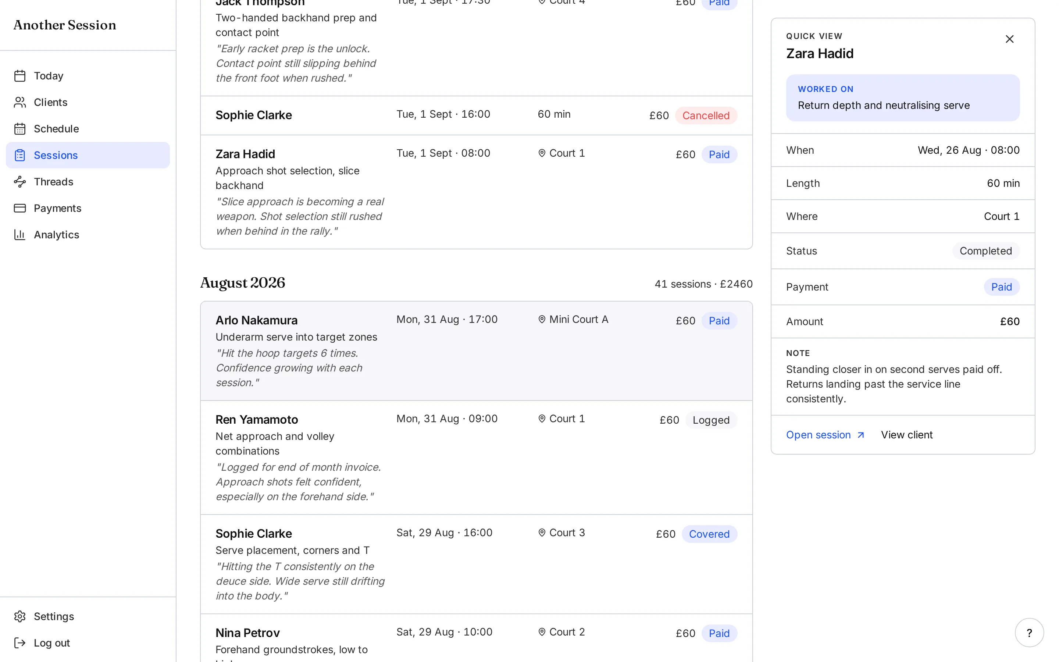The height and width of the screenshot is (662, 1059).
Task: Open the Settings gear icon
Action: pyautogui.click(x=20, y=616)
